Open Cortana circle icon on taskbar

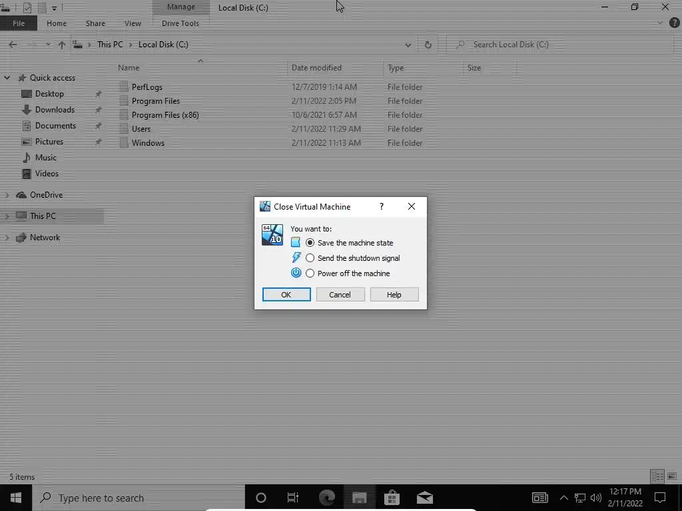(261, 498)
